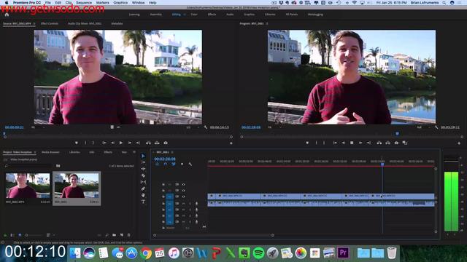Open Program monitor settings wrench
Viewport: 467px width, 262px height.
[436, 127]
